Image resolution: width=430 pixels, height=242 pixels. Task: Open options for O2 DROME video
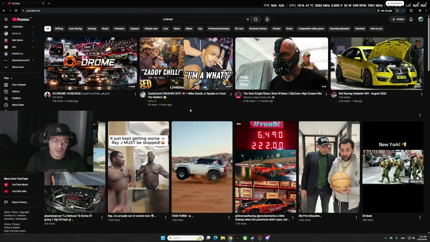point(135,94)
